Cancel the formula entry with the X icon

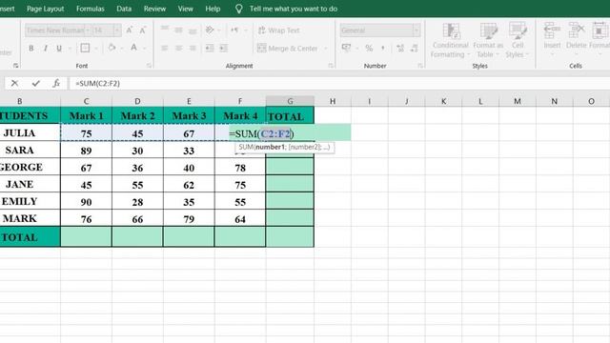pos(14,83)
